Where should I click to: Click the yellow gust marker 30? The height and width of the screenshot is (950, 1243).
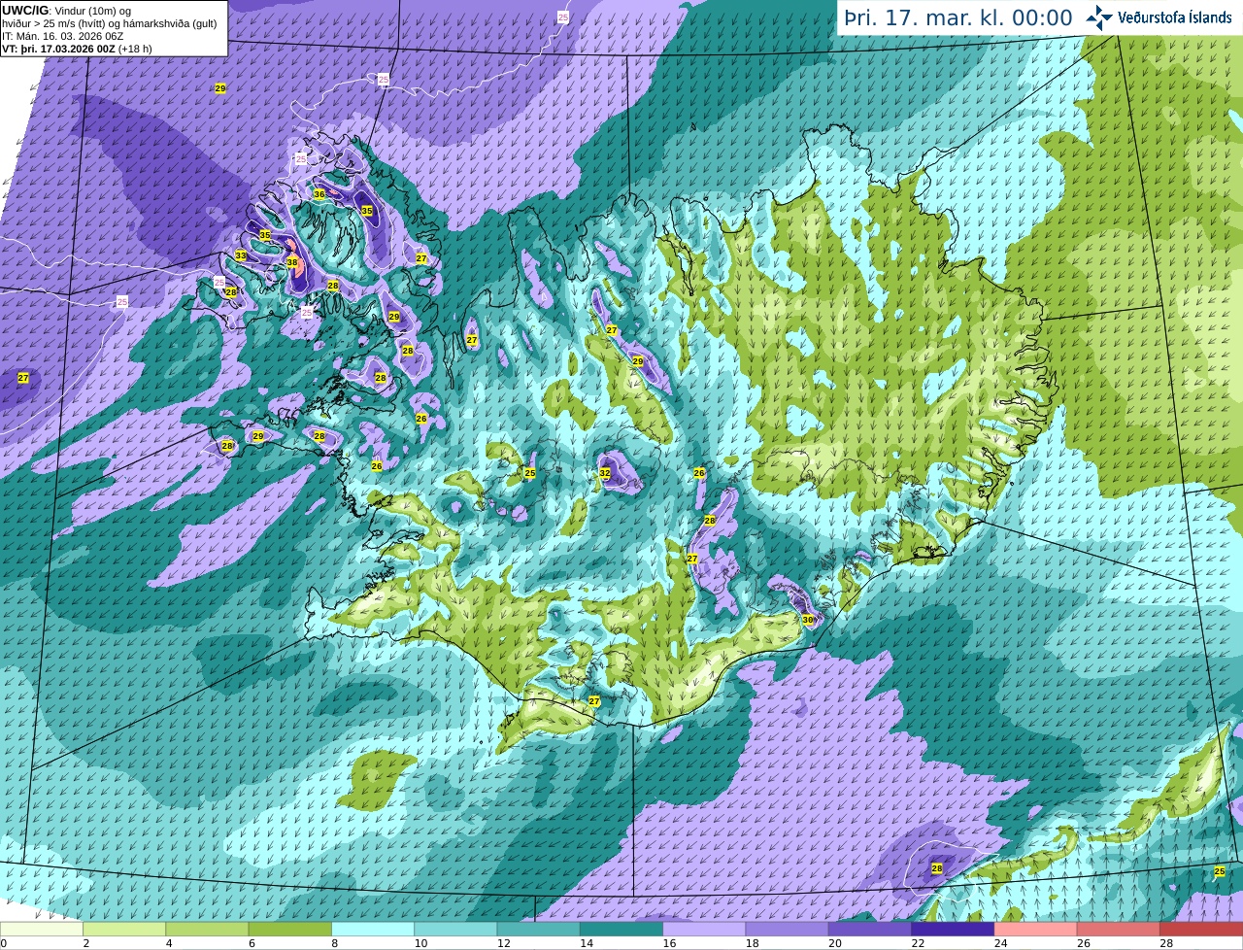pos(808,620)
